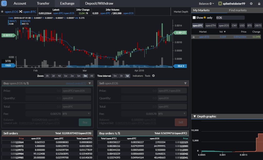Viewport: 263px width, 160px height.
Task: Go to the Exchange tab
Action: [67, 4]
